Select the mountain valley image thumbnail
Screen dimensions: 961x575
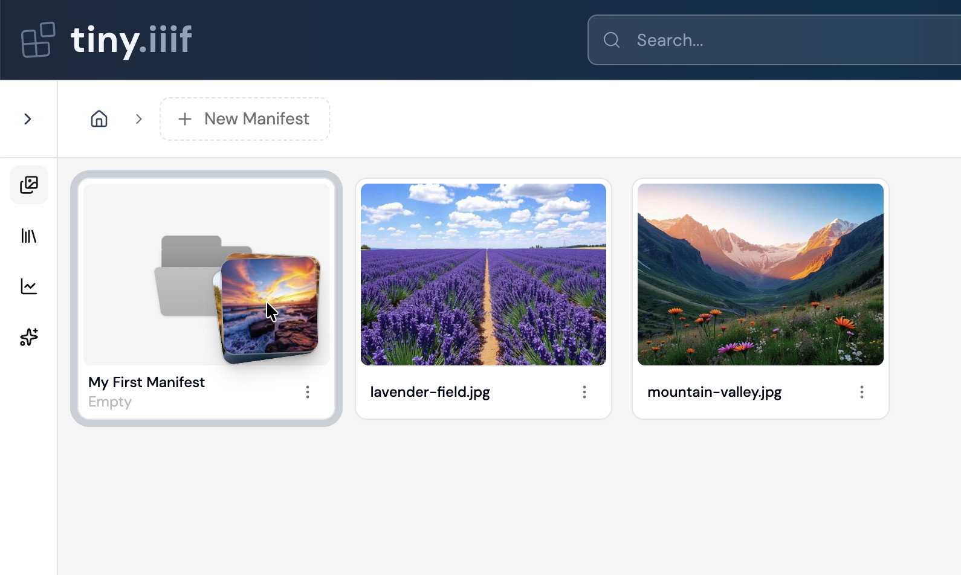(x=760, y=274)
